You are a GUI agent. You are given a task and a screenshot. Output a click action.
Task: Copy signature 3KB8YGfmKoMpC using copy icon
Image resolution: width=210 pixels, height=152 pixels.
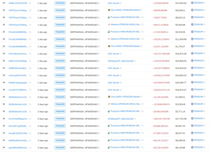point(30,68)
